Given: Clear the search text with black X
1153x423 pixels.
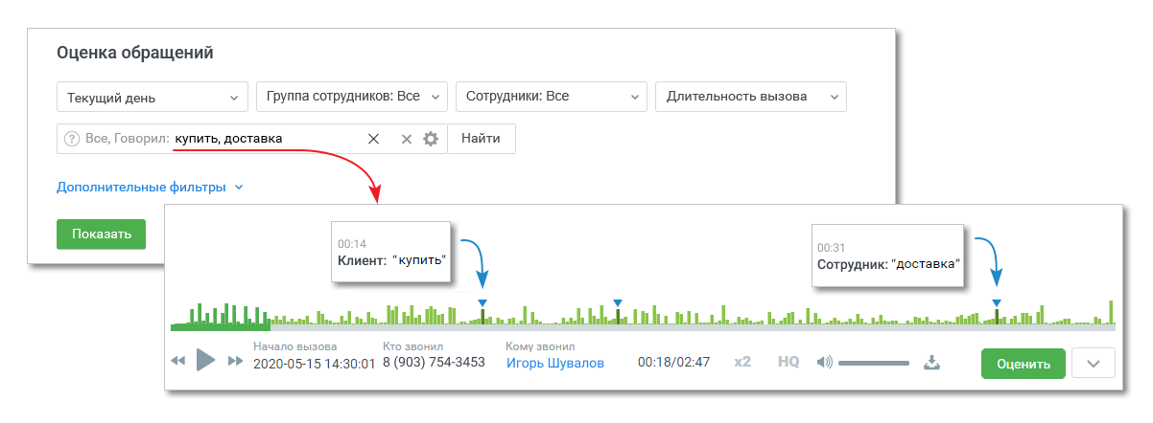Looking at the screenshot, I should pos(373,139).
